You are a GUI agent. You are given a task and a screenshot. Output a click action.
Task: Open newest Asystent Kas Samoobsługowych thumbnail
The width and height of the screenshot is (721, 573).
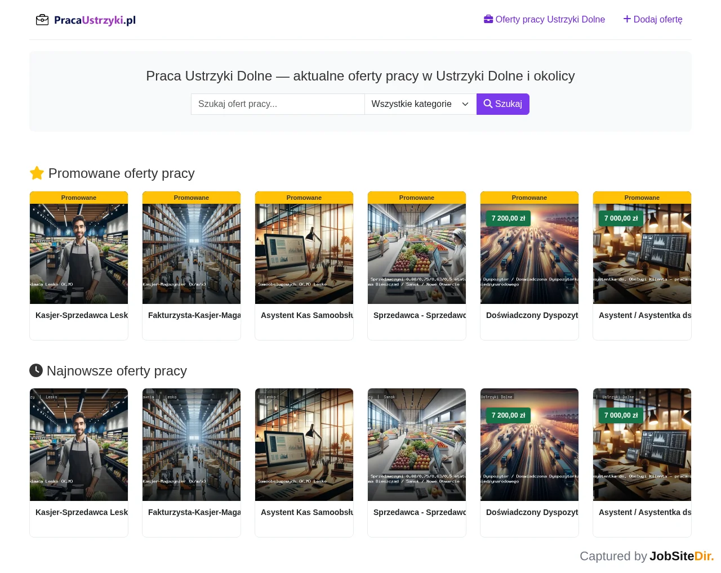coord(304,445)
